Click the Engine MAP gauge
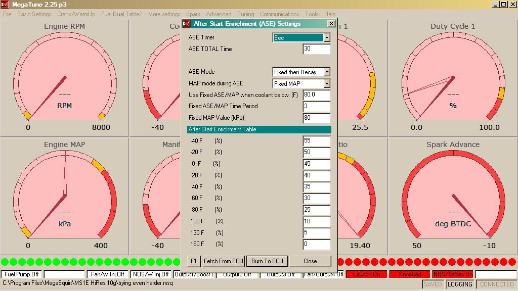 click(x=64, y=197)
